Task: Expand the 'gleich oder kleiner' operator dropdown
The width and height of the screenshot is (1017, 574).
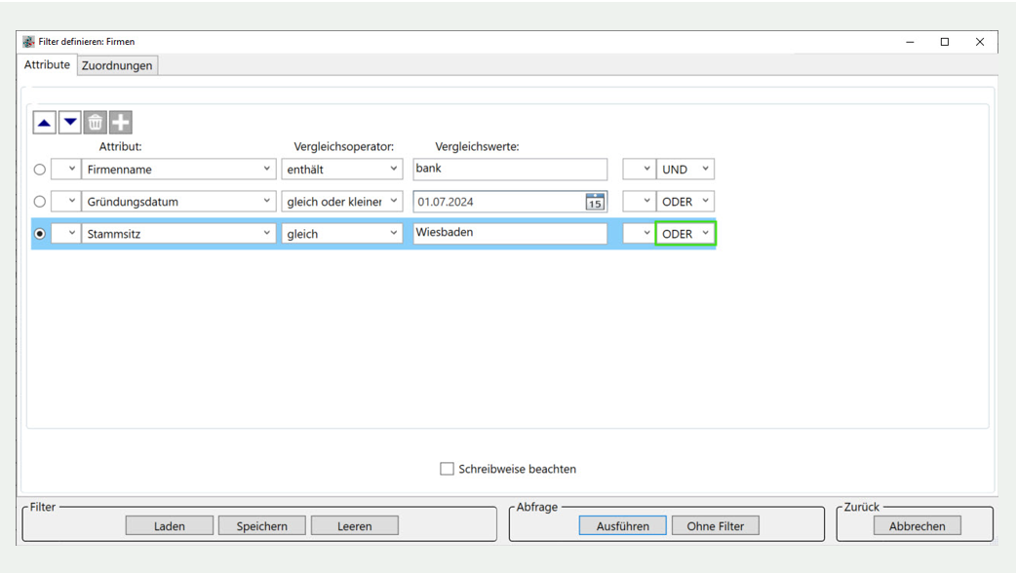Action: click(341, 202)
